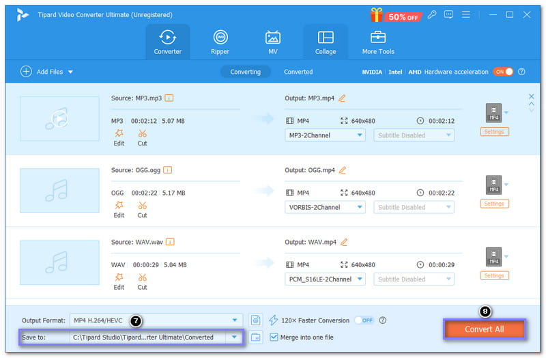This screenshot has width=546, height=358.
Task: Click the MP3.mp3 audio thumbnail
Action: pos(59,119)
